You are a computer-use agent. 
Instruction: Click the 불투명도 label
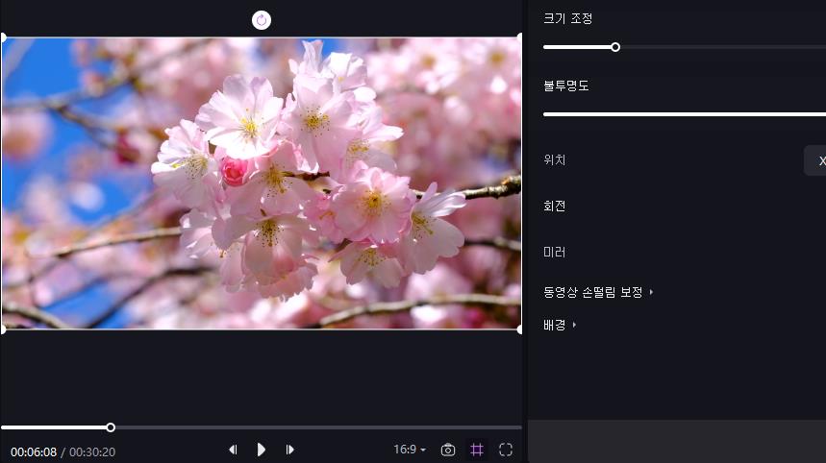click(x=565, y=85)
